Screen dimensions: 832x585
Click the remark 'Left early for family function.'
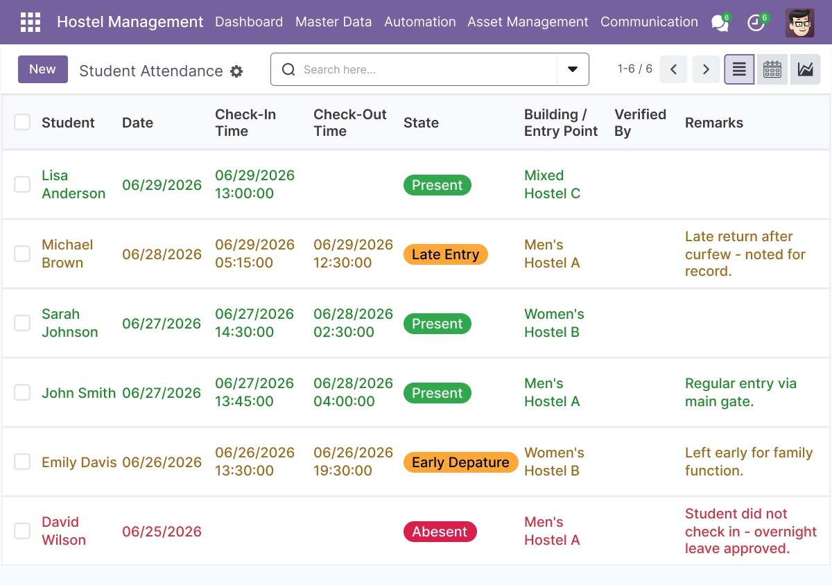pos(749,462)
